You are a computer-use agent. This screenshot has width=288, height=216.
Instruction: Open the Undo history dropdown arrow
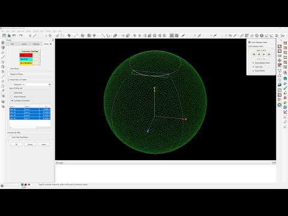[17, 35]
